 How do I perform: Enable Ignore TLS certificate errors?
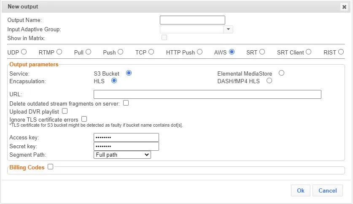pyautogui.click(x=84, y=119)
